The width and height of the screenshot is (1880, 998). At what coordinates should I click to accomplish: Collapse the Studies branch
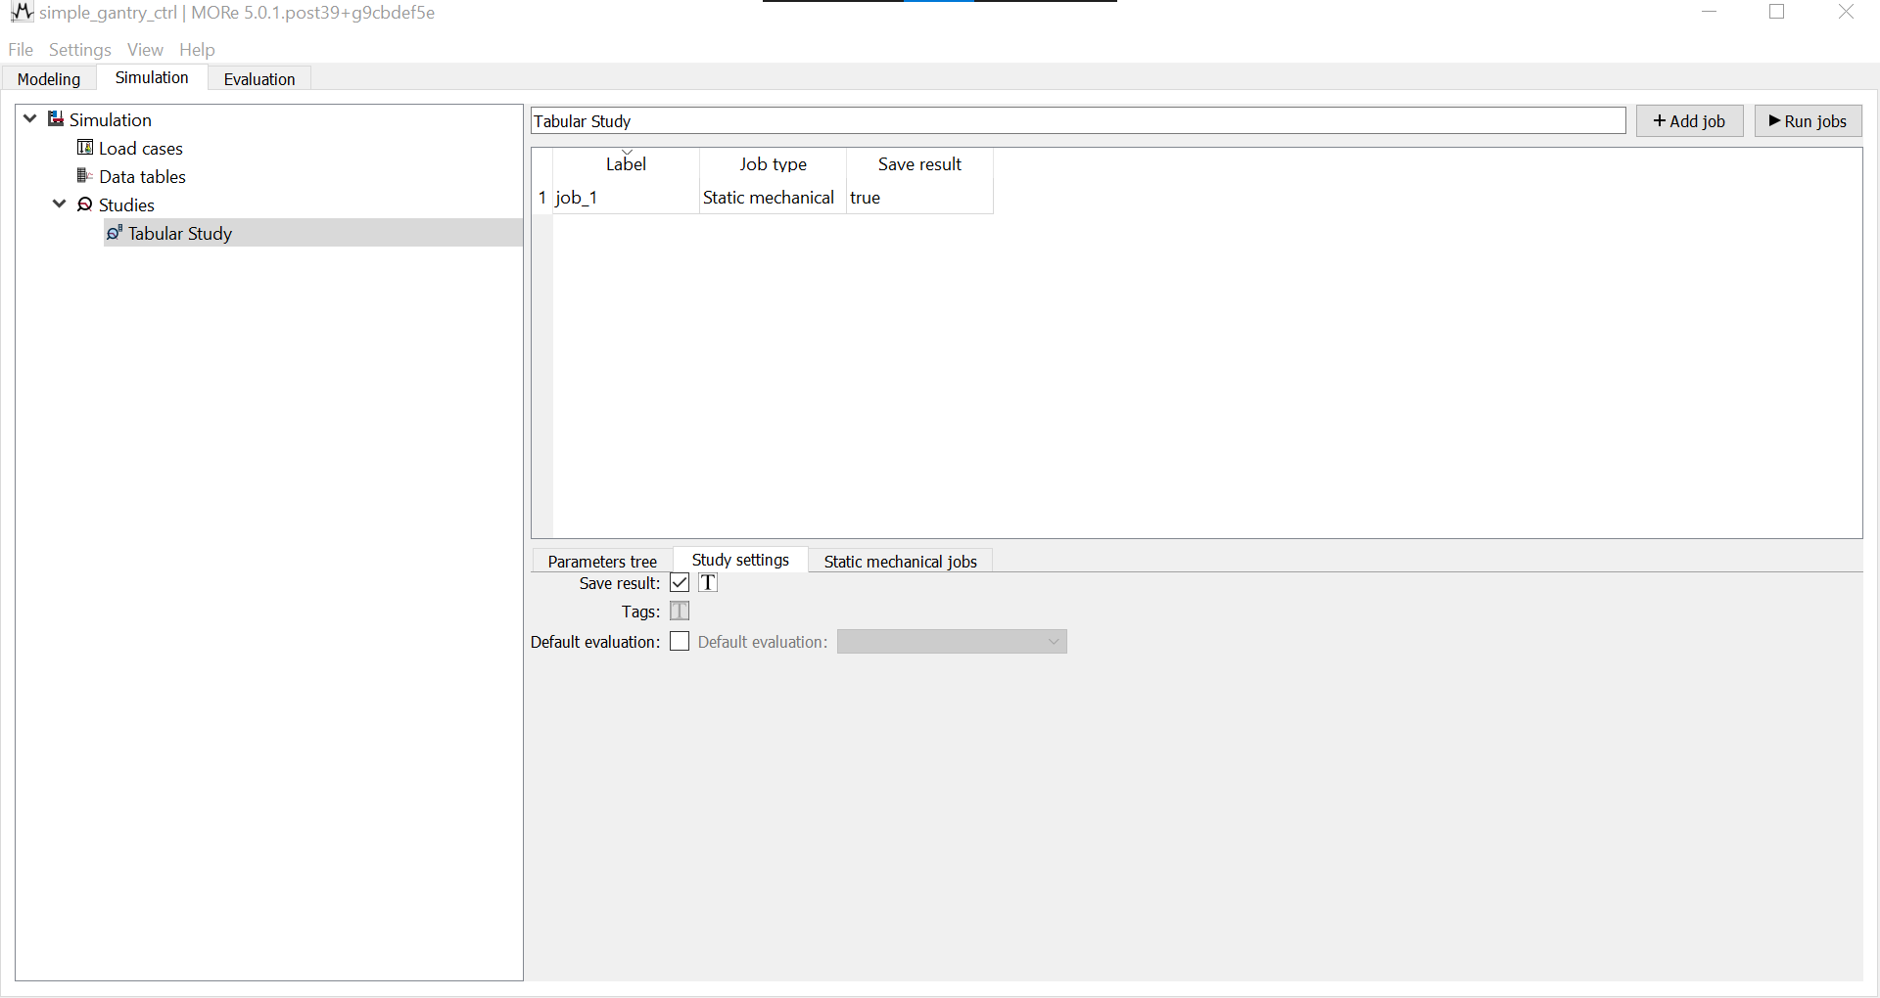pyautogui.click(x=58, y=204)
